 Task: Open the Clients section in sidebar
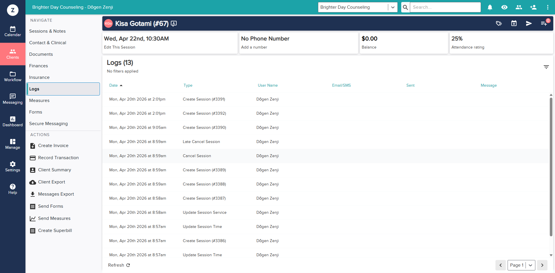[13, 54]
